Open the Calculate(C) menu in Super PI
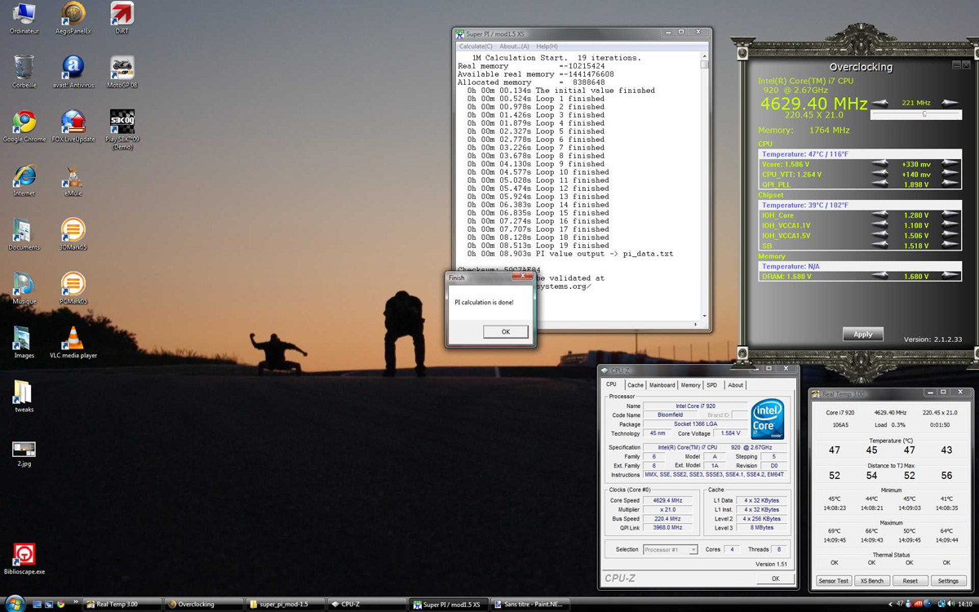Viewport: 979px width, 612px height. [476, 47]
